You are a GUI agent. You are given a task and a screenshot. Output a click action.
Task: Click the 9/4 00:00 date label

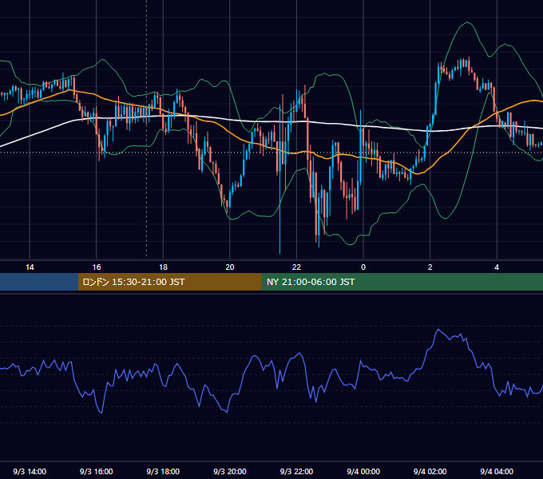363,471
